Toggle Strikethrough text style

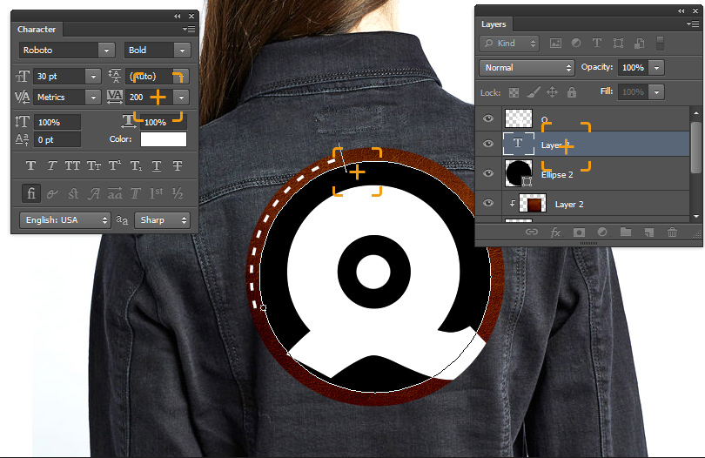178,165
